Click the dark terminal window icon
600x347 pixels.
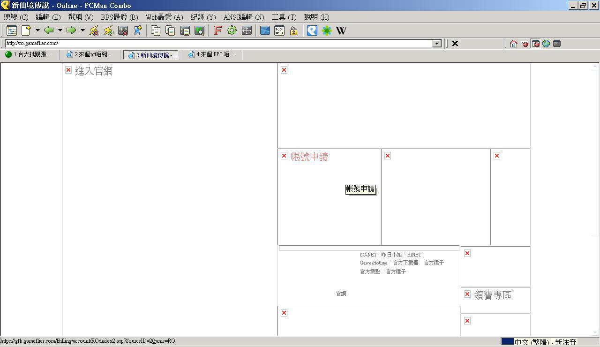tap(557, 44)
